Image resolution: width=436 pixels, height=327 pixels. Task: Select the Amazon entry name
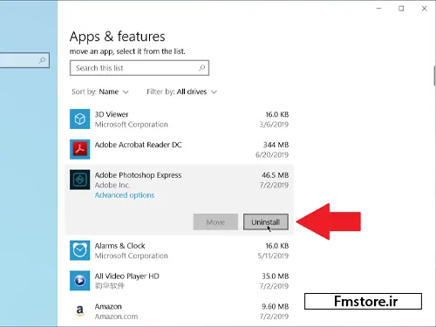108,307
